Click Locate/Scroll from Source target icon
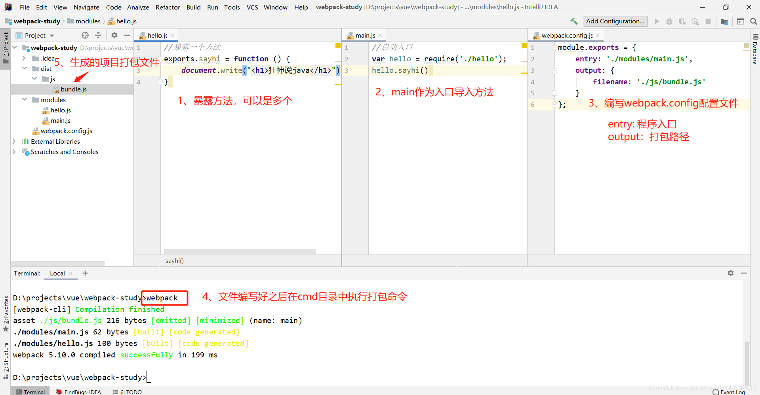This screenshot has width=760, height=395. coord(85,35)
